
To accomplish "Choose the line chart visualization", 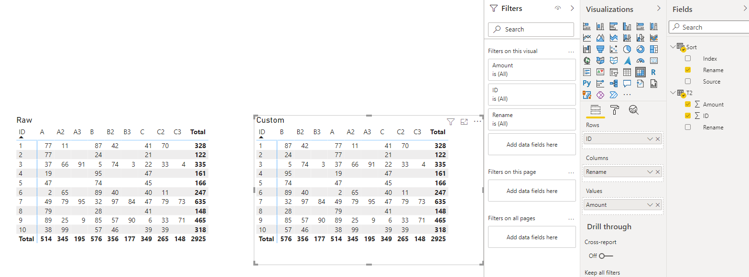I will [587, 38].
